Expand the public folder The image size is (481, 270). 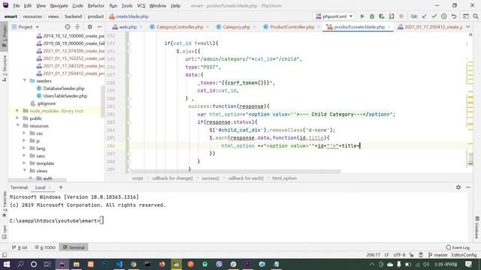[17, 118]
